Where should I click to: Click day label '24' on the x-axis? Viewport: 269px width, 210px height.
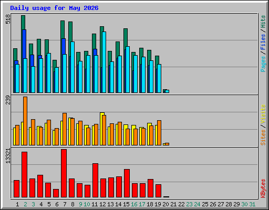tap(197, 204)
